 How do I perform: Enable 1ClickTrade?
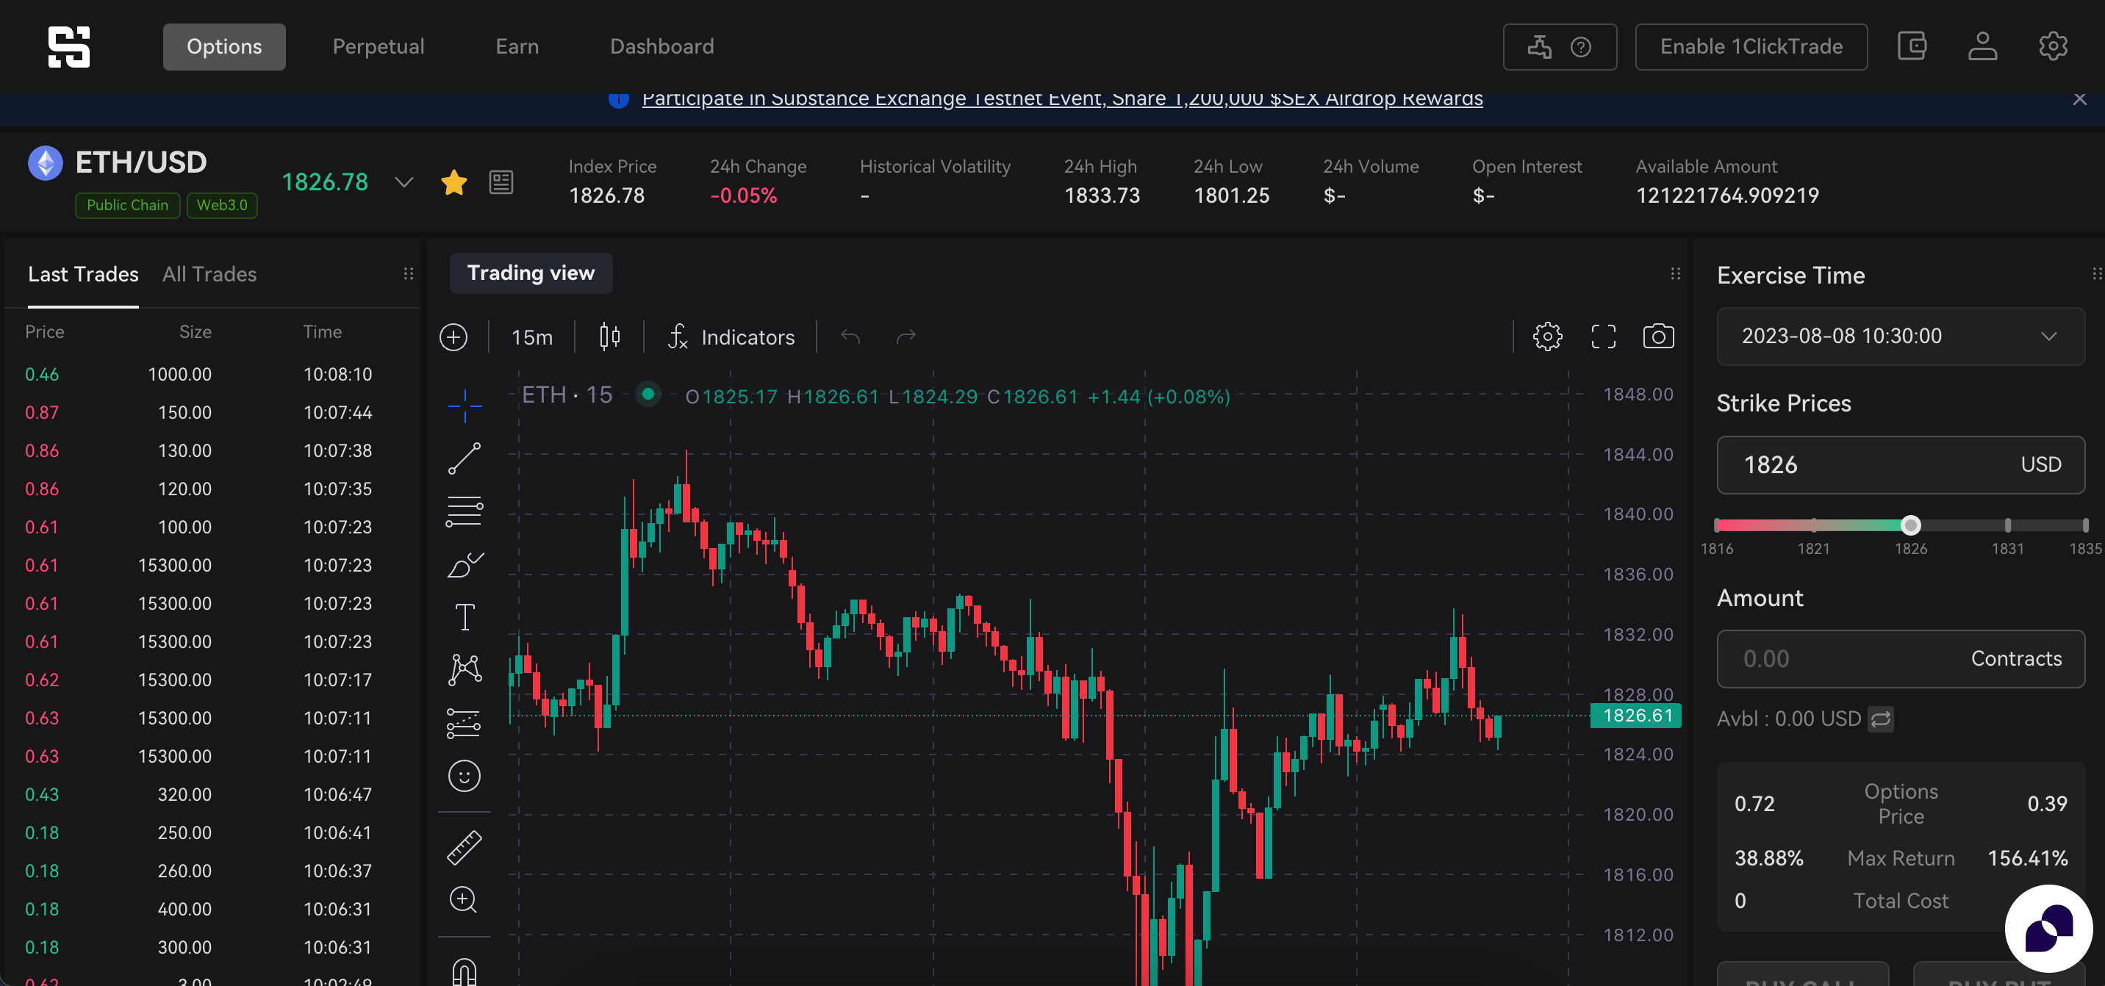[x=1750, y=46]
